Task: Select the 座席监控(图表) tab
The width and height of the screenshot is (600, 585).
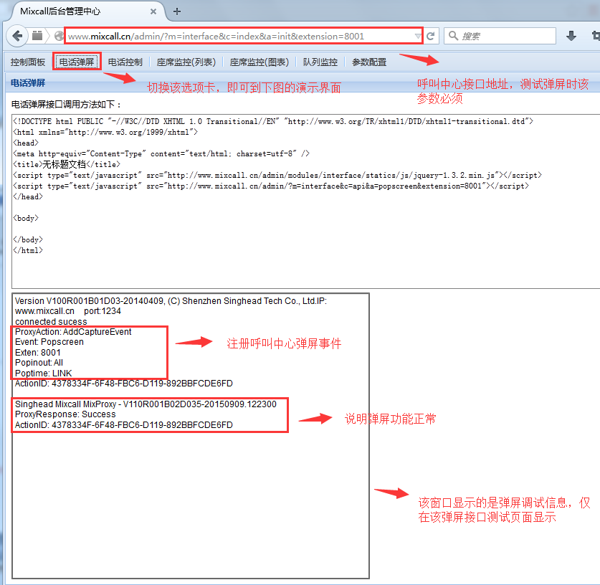Action: [259, 62]
